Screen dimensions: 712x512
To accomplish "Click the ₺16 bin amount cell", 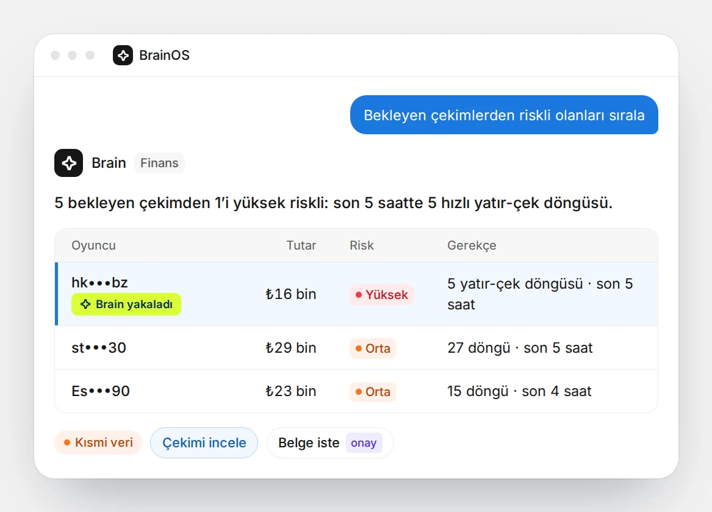I will pos(290,294).
